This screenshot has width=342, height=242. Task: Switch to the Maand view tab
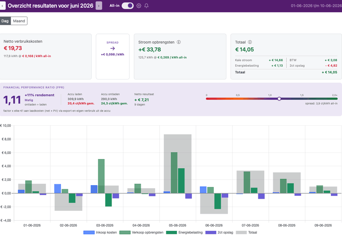tap(19, 21)
